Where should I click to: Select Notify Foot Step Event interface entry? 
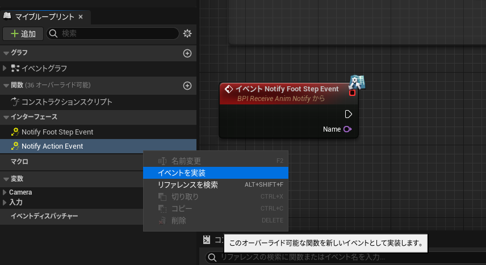(98, 132)
